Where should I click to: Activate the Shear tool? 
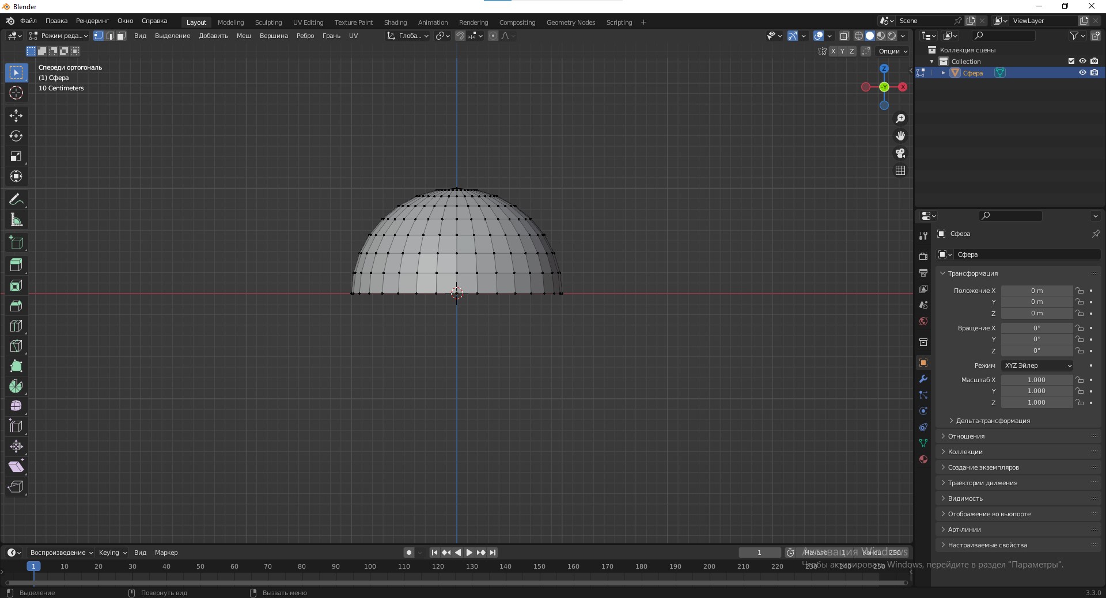[x=16, y=467]
